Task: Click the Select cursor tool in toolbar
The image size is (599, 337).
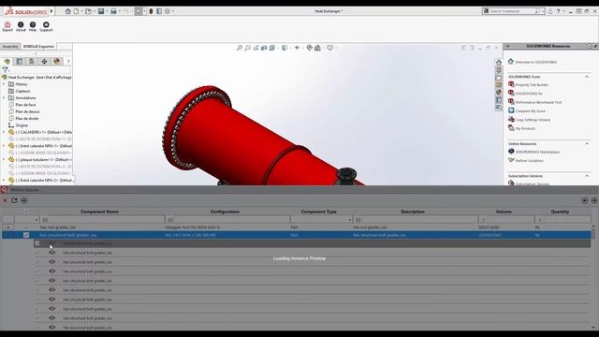Action: (x=139, y=11)
